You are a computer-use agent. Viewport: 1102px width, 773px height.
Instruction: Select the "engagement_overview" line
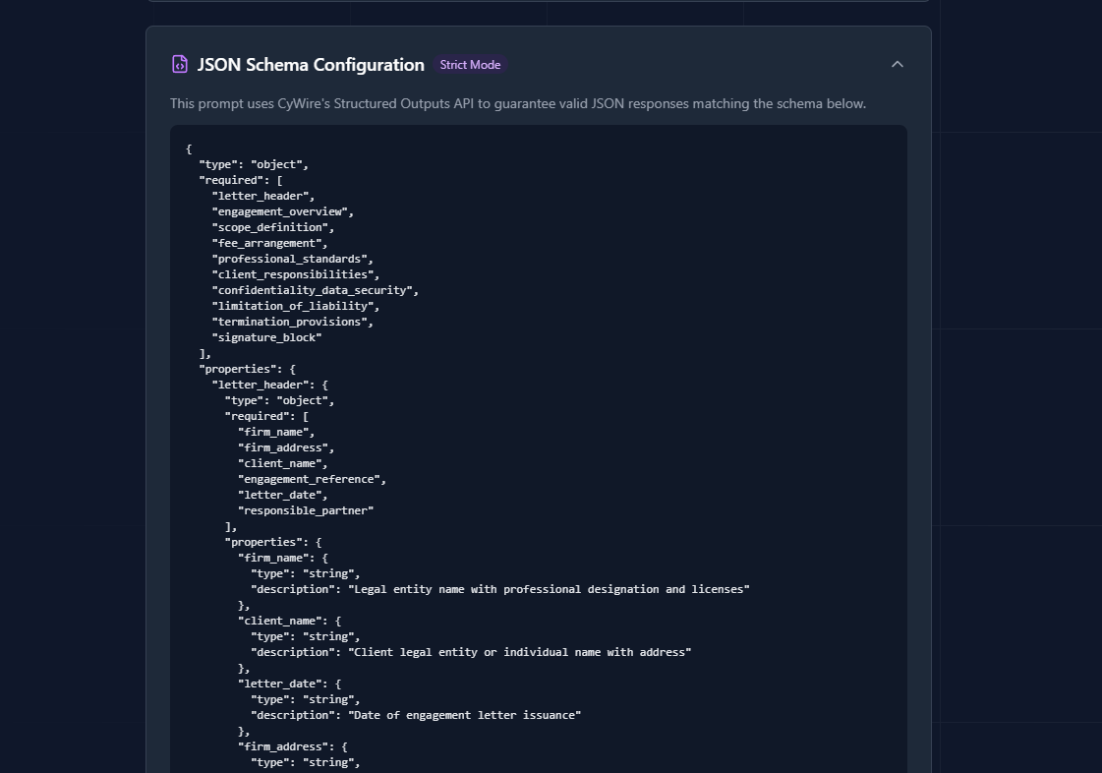(x=282, y=211)
